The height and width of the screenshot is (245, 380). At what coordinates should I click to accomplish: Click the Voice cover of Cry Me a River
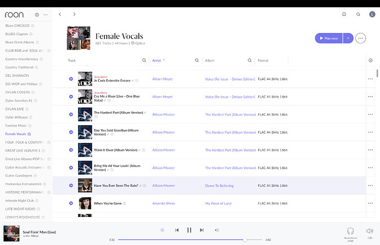(x=85, y=97)
